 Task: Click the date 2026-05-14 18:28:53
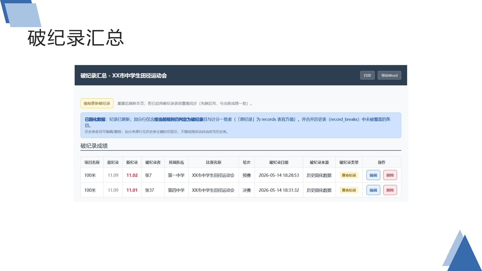click(x=279, y=175)
